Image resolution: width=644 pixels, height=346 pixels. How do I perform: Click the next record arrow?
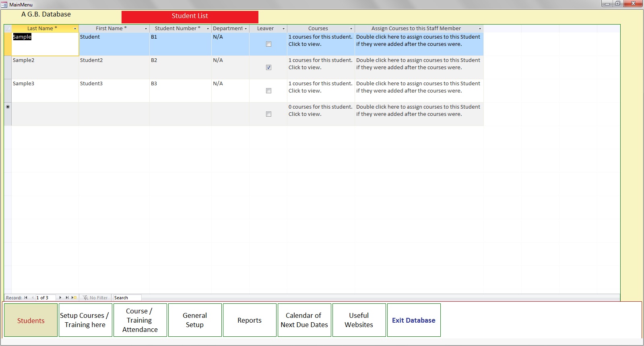coord(60,298)
